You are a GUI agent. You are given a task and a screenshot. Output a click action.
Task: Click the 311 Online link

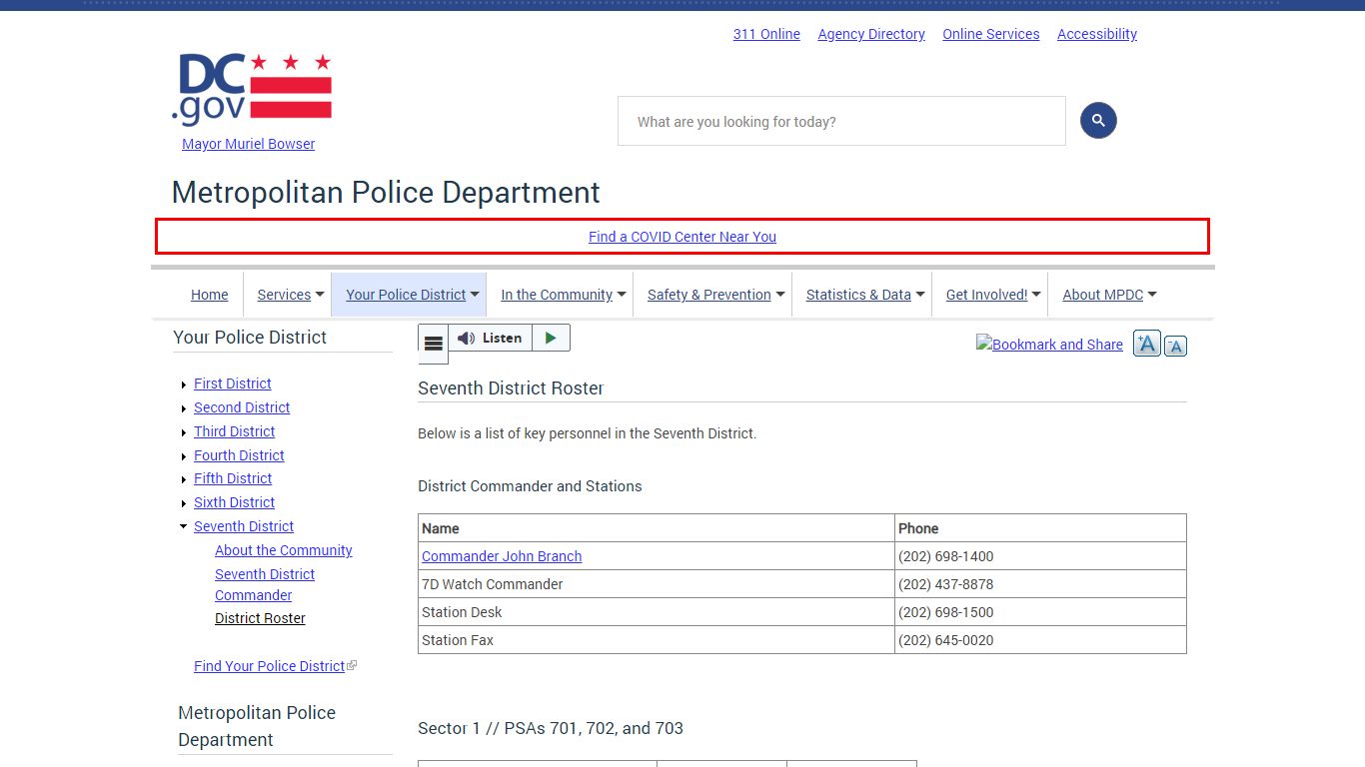pyautogui.click(x=766, y=34)
